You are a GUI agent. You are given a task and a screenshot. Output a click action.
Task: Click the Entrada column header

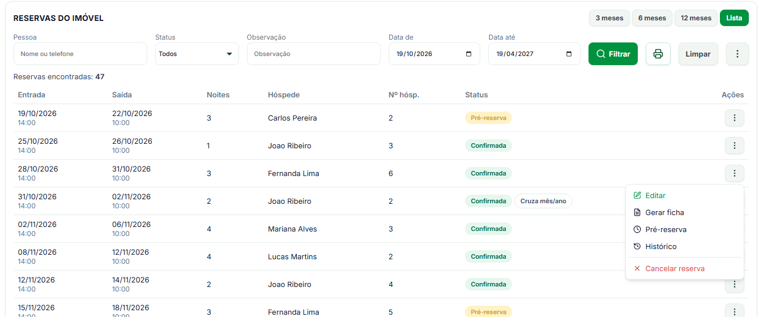tap(32, 95)
